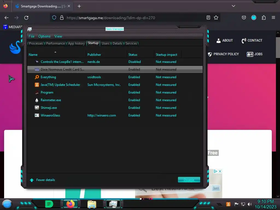Click the Shimeji.exe icon
This screenshot has width=280, height=210.
(37, 108)
